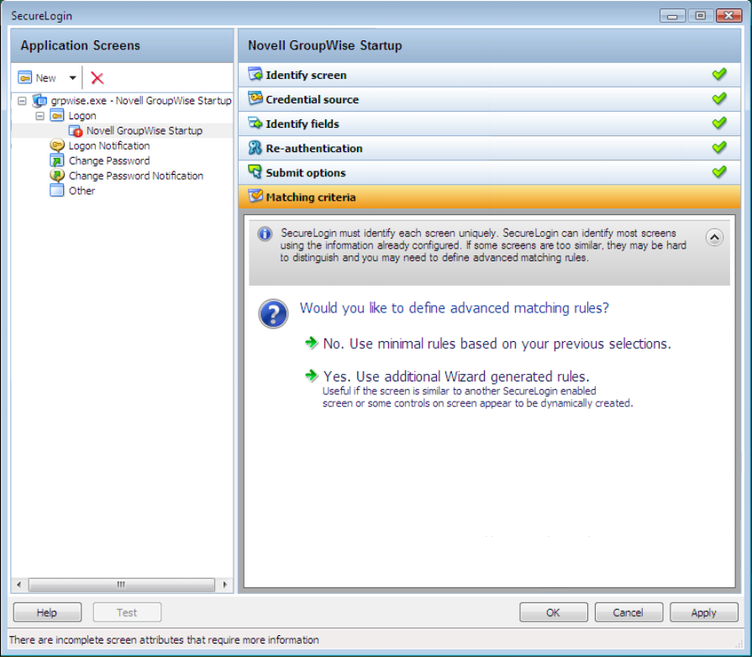Click incomplete screen attributes status message
This screenshot has height=657, width=752.
coord(164,639)
